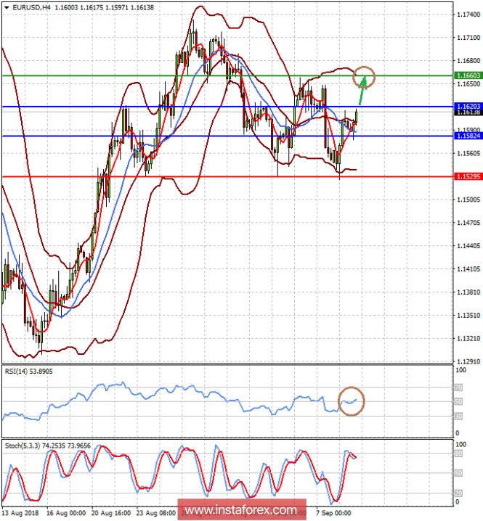Screen dimensions: 483x521
Task: Select the green 1.16603 price label
Action: [468, 75]
